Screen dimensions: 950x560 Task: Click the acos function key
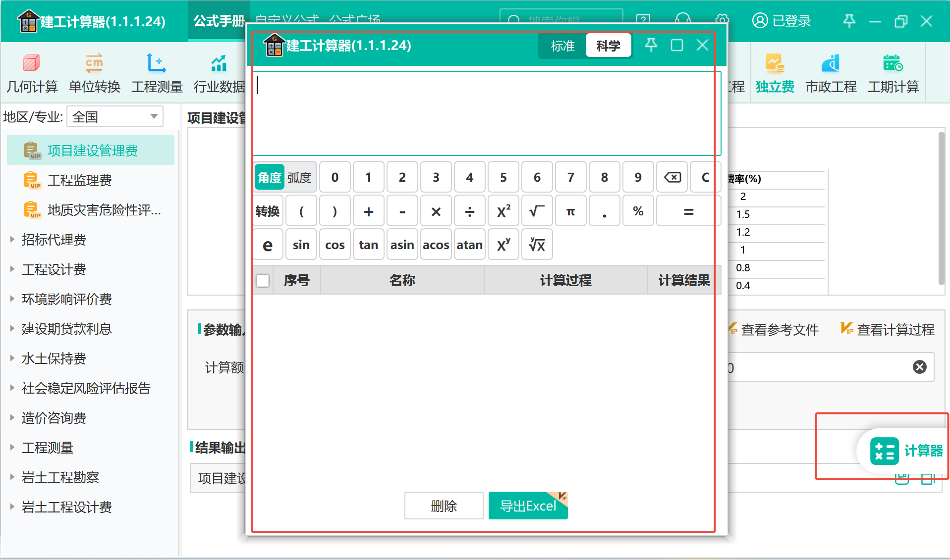[x=436, y=245]
